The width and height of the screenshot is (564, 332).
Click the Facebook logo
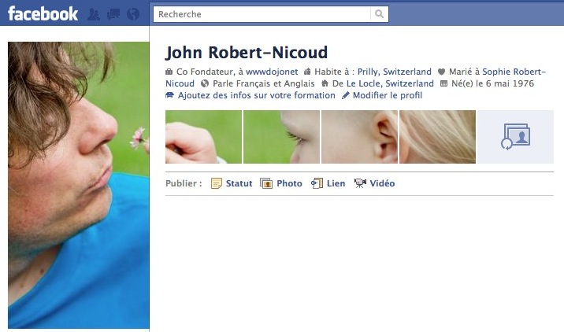43,13
